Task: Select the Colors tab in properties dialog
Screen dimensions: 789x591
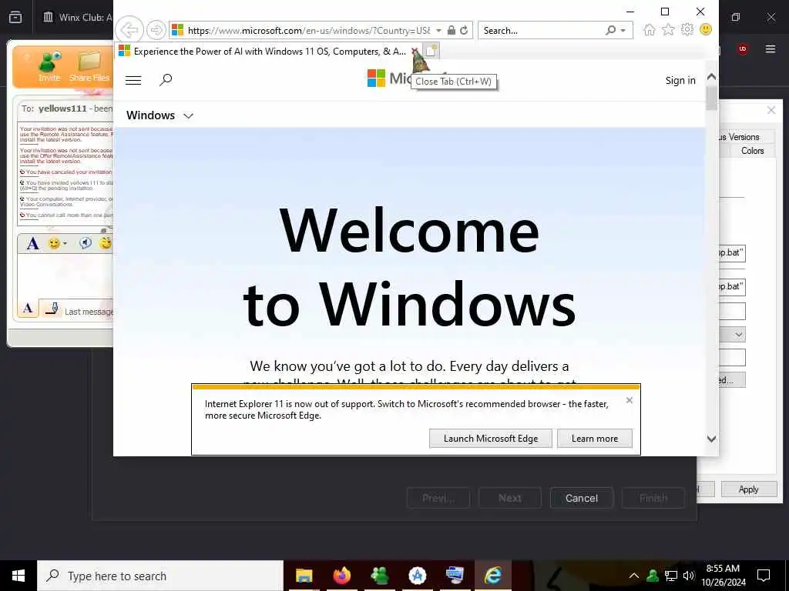Action: pyautogui.click(x=752, y=150)
